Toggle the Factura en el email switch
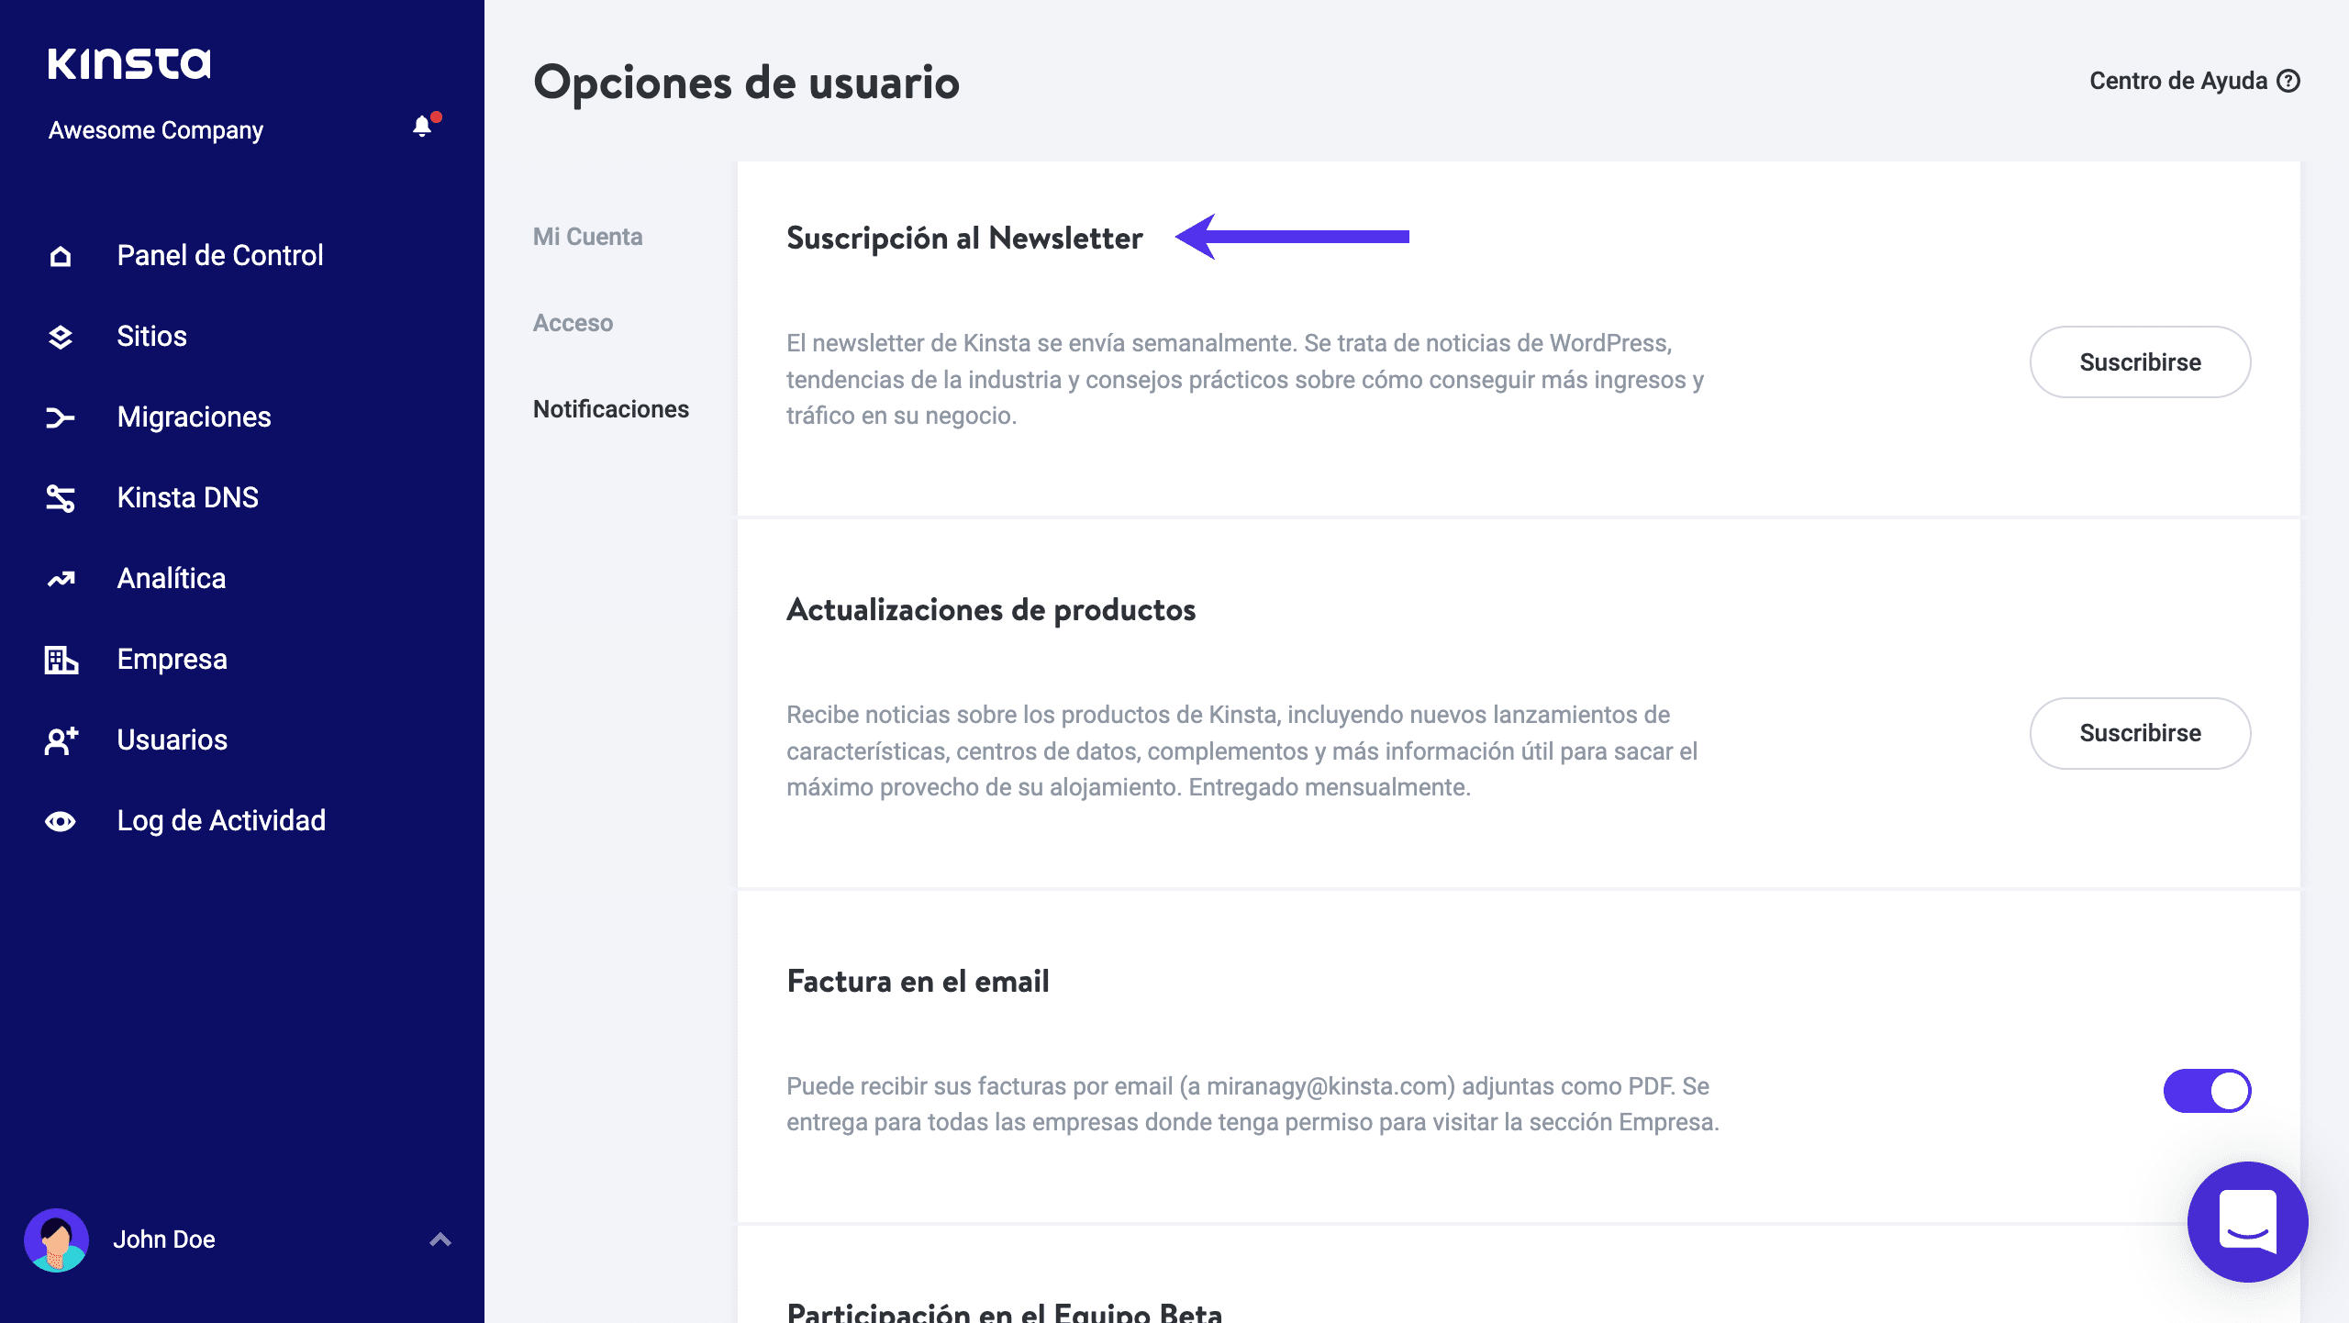The width and height of the screenshot is (2349, 1323). pos(2207,1091)
